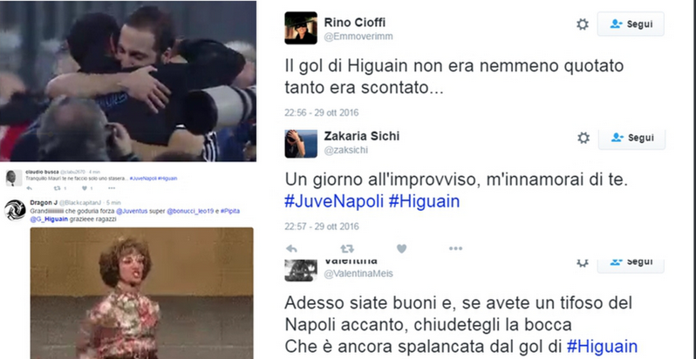Open the #JuveNapoli hashtag in Zakaria's tweet
This screenshot has width=696, height=359.
click(x=334, y=201)
